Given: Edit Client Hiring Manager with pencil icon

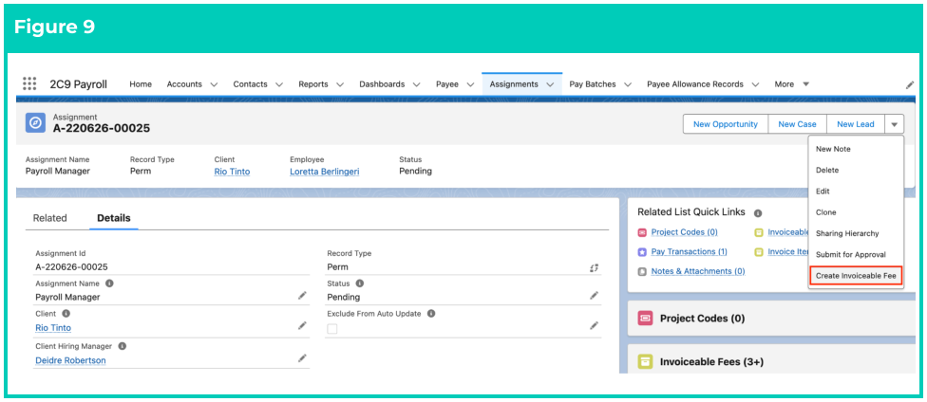Looking at the screenshot, I should (x=302, y=357).
